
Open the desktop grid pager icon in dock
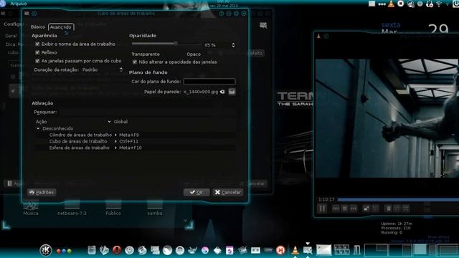pos(341,250)
